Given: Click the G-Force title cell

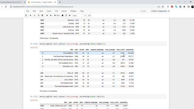Looking at the screenshot, I should point(71,30).
